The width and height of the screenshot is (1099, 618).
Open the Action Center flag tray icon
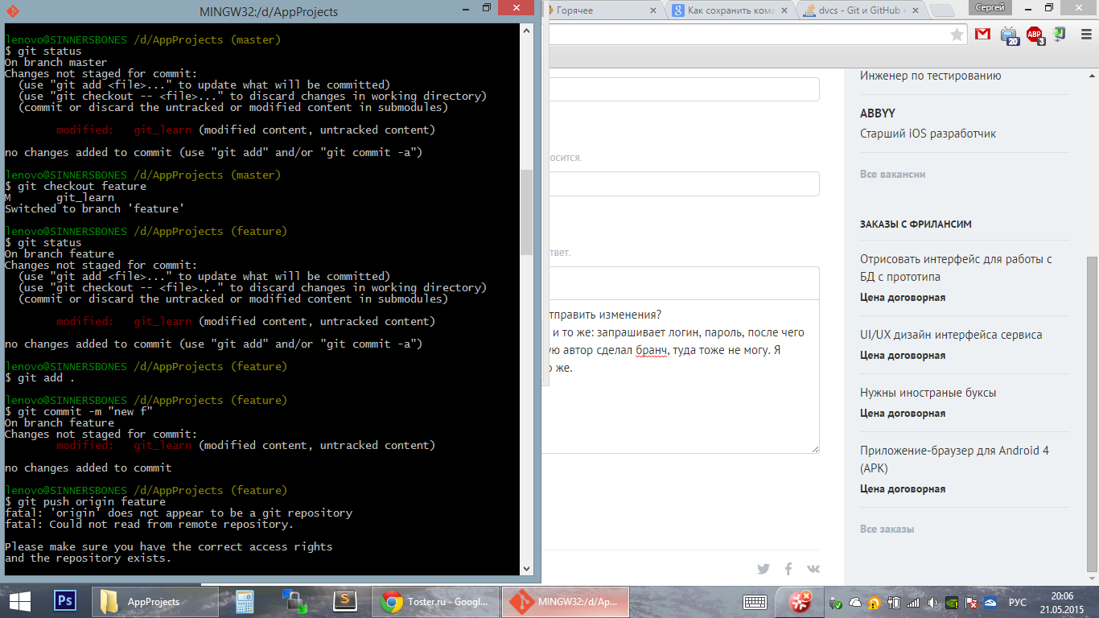[971, 602]
